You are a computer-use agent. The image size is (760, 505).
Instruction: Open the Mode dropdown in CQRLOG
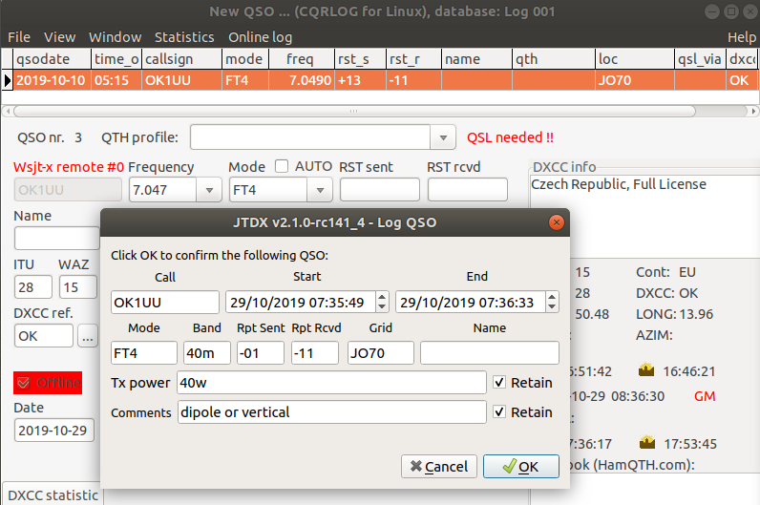[320, 190]
